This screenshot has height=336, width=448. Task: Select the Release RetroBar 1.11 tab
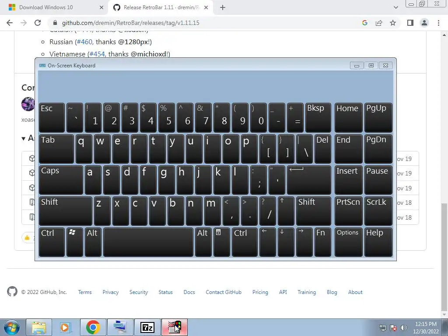(161, 7)
